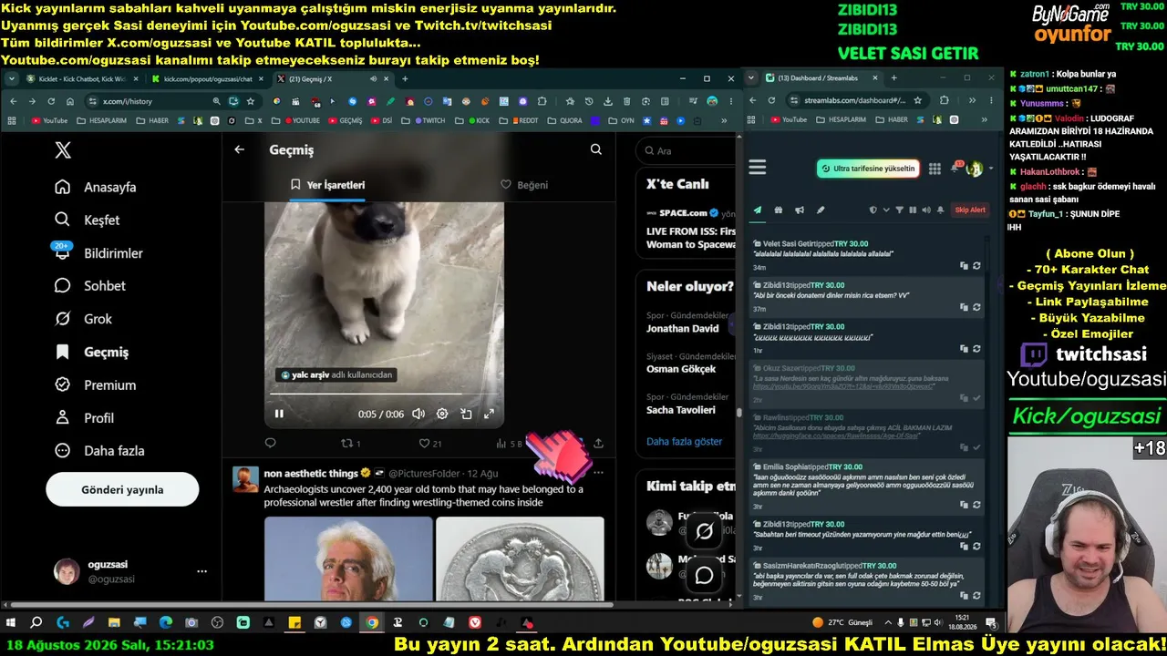Screen dimensions: 1167x656
Task: Repost the puppy video post
Action: pyautogui.click(x=350, y=444)
